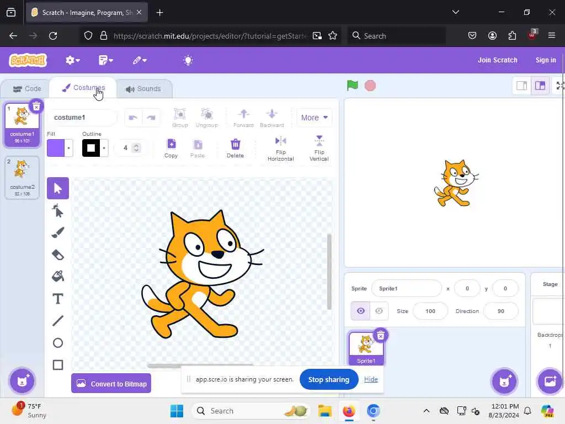
Task: Open a new browser tab
Action: [x=159, y=13]
